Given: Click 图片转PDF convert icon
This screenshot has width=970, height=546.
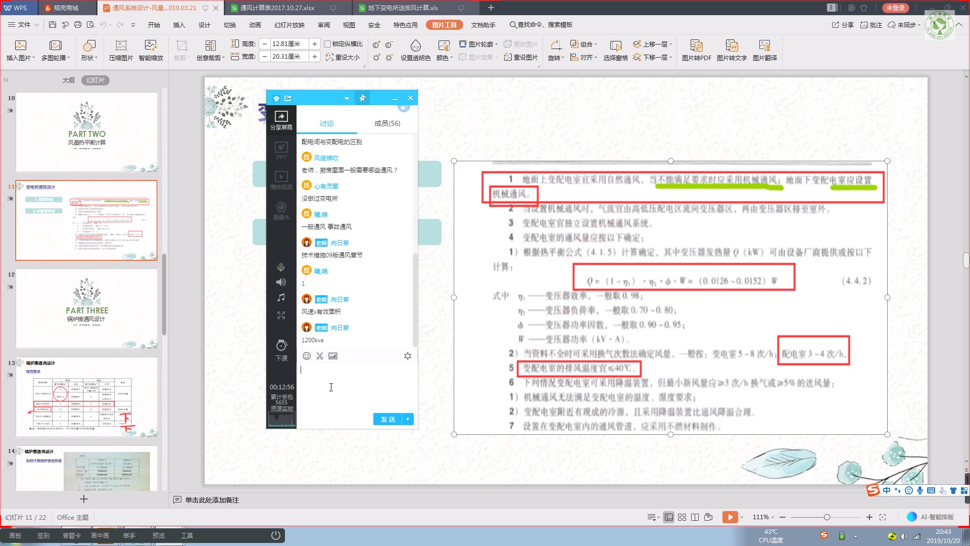Looking at the screenshot, I should click(696, 46).
